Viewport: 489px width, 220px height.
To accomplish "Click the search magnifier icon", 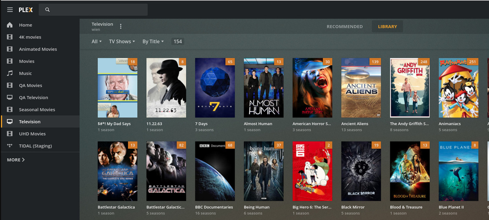I will pyautogui.click(x=47, y=10).
